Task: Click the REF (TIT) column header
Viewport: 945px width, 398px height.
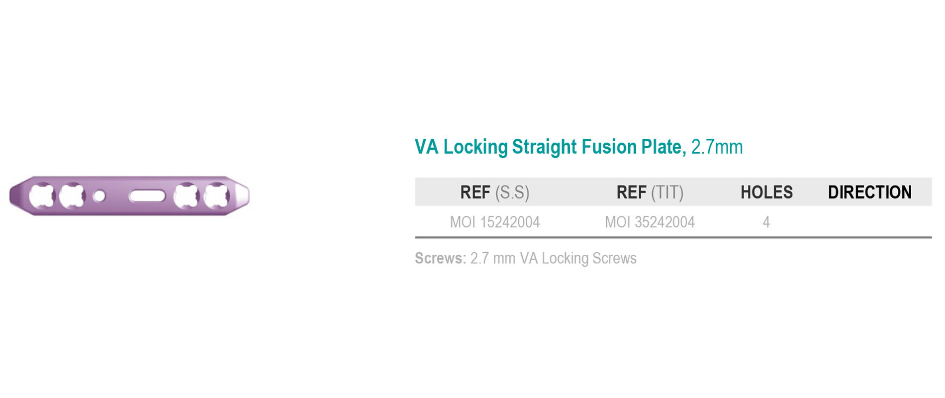Action: pyautogui.click(x=650, y=192)
